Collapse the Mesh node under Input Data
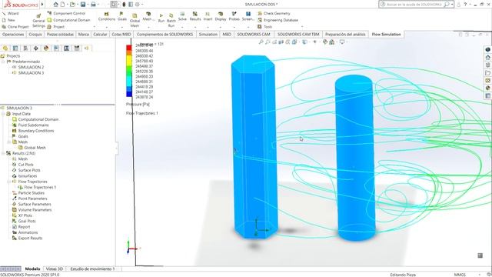The height and width of the screenshot is (277, 492). (9, 142)
